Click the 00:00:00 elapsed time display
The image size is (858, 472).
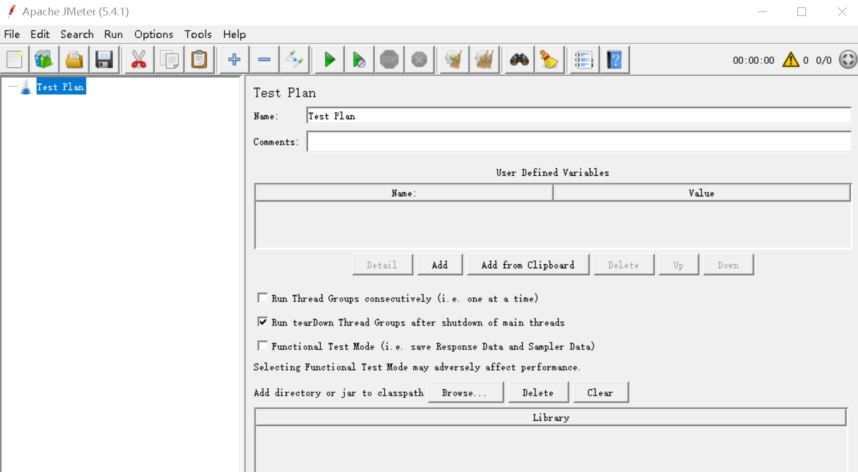pyautogui.click(x=754, y=60)
